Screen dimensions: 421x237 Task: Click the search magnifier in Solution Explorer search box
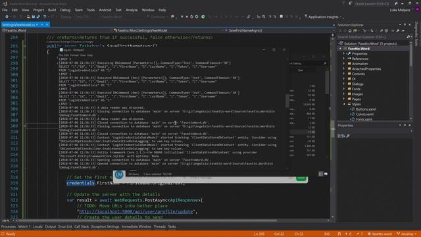click(x=408, y=37)
